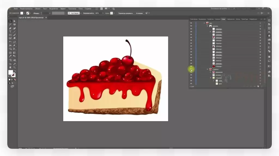Click the 'Параметры документа' button

coord(125,13)
